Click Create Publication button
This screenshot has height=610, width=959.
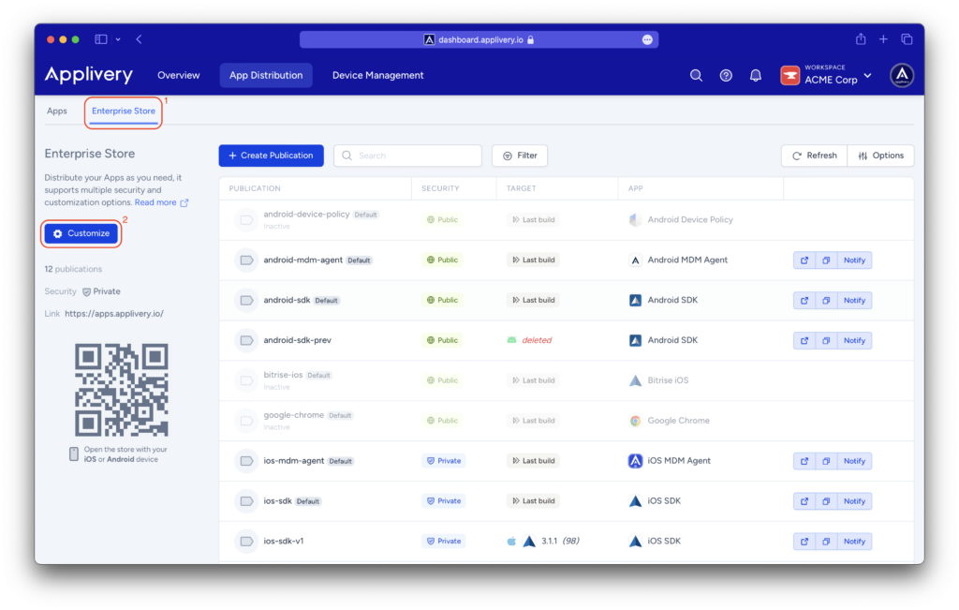(x=271, y=156)
